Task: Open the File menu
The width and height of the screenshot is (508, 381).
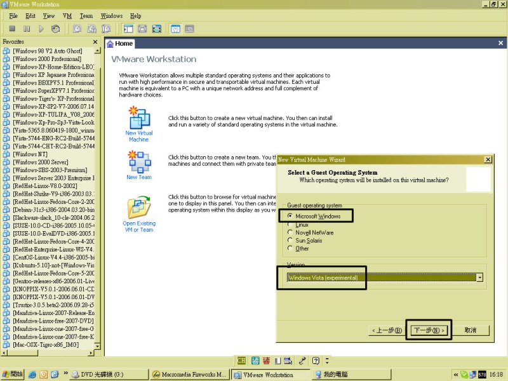Action: (13, 16)
